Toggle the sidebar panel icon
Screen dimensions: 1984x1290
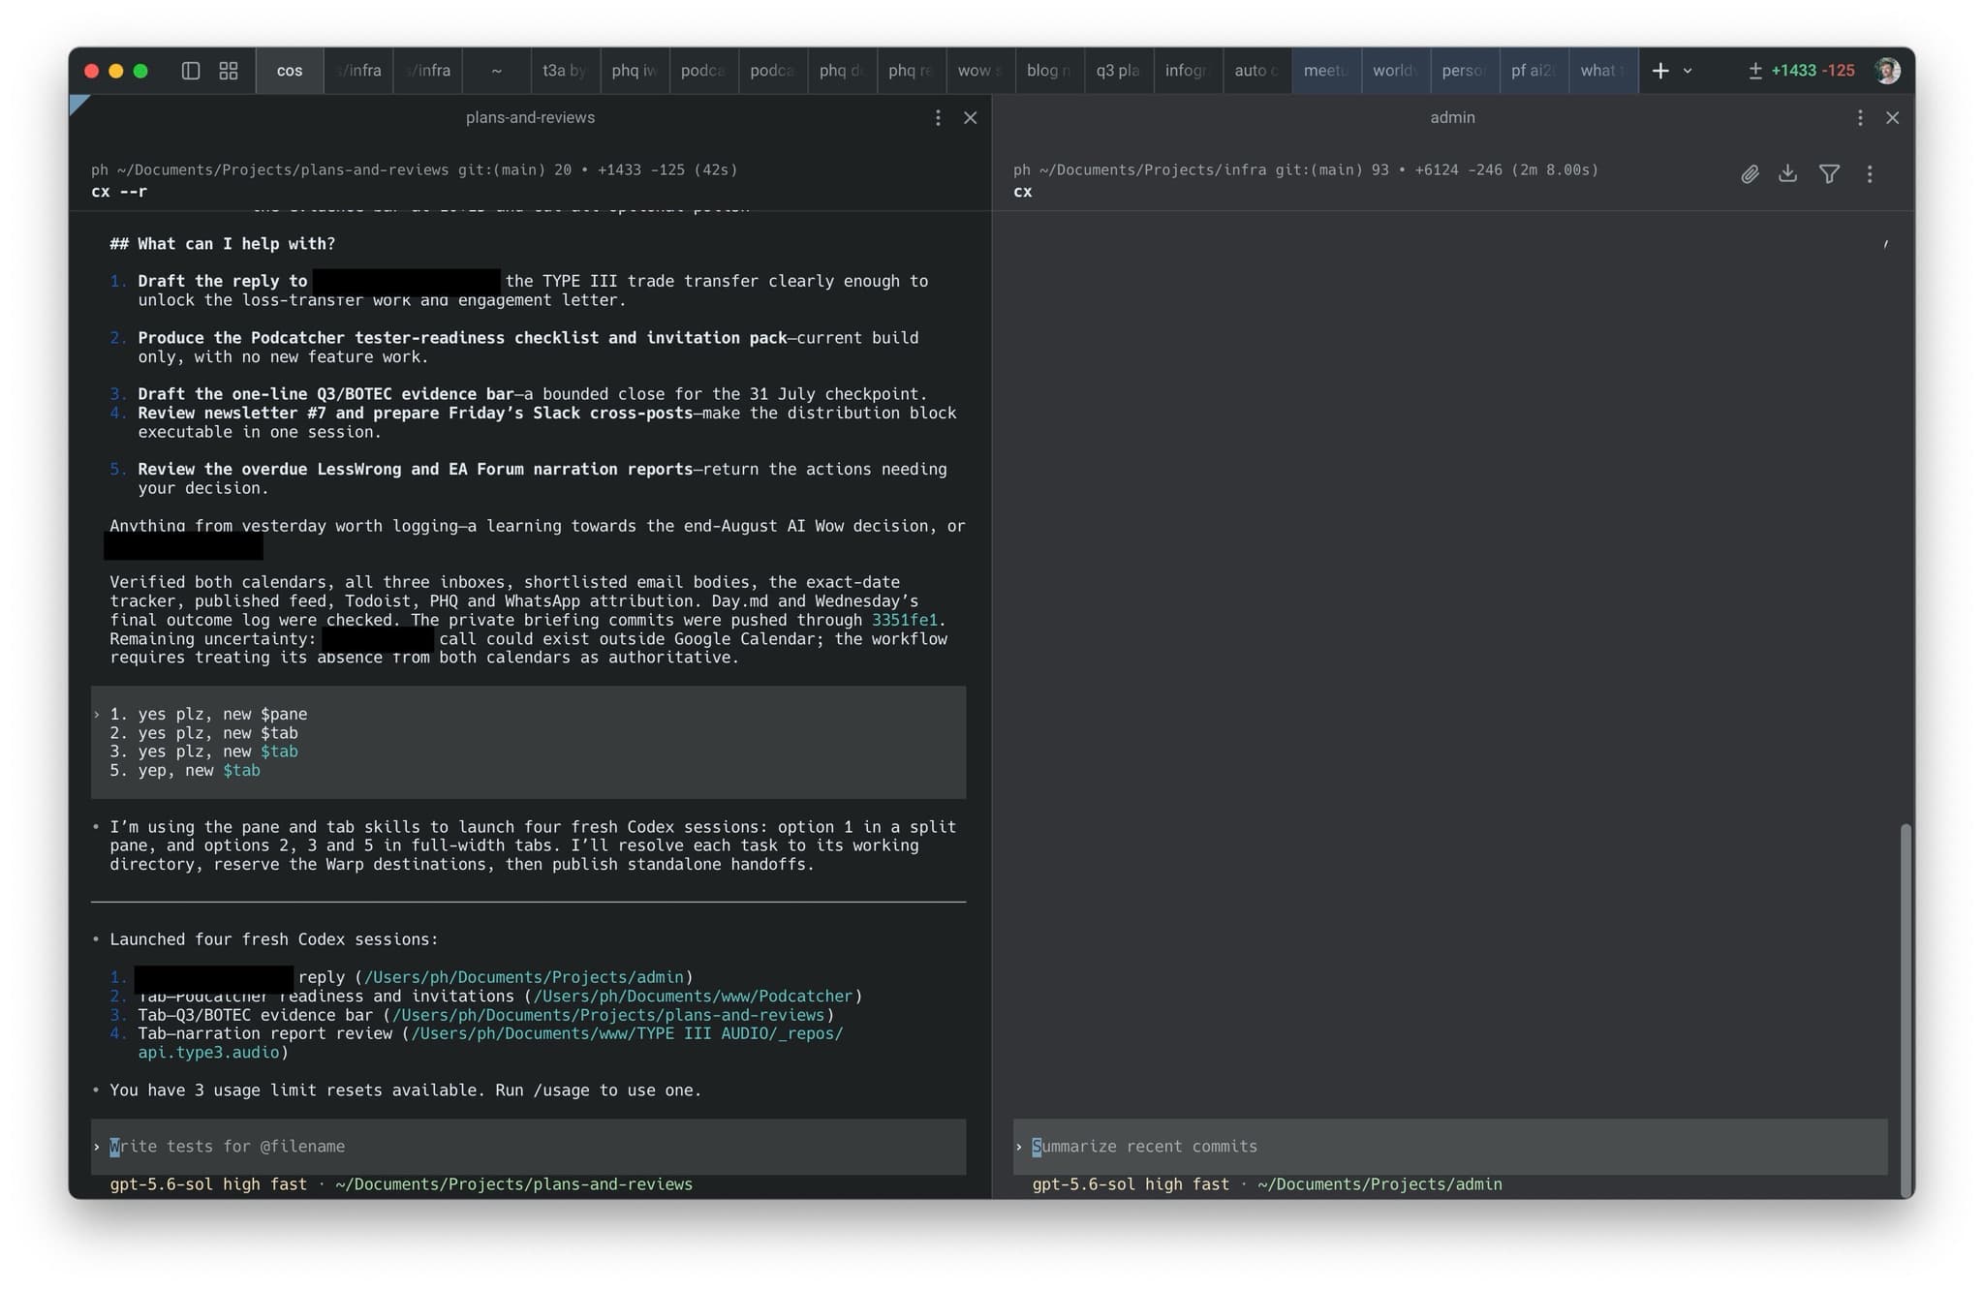pos(191,71)
